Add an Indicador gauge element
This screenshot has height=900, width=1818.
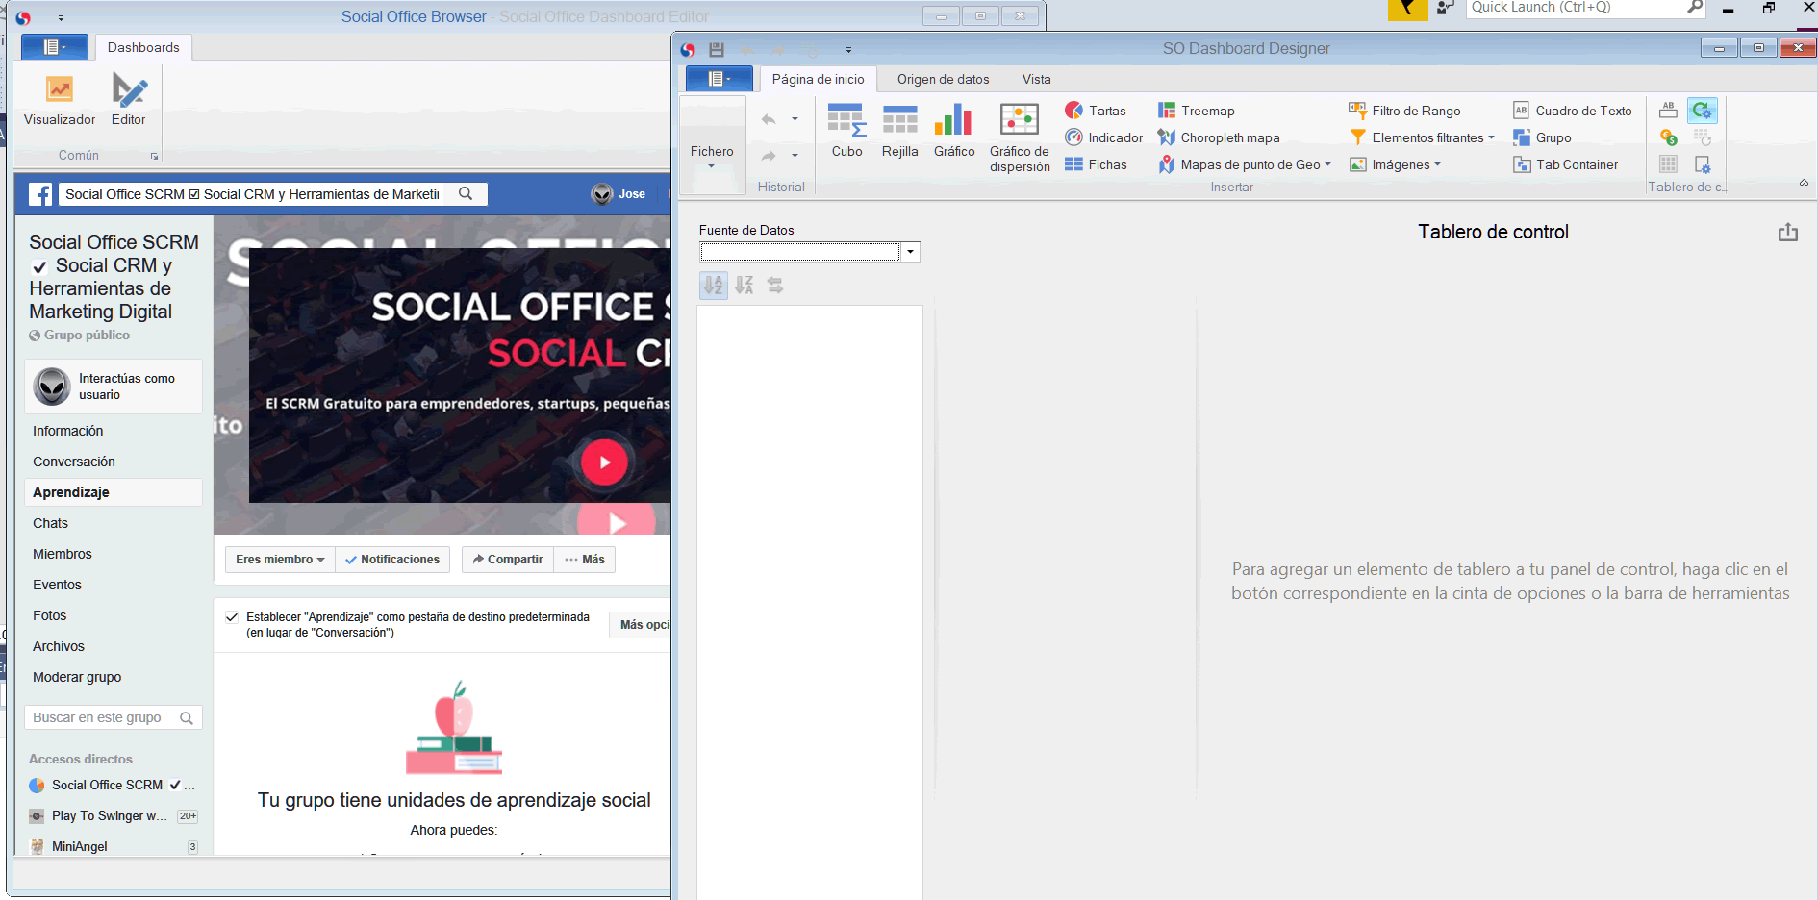coord(1104,137)
